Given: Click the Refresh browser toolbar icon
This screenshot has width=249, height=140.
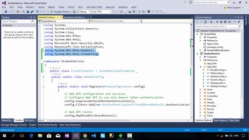Looking at the screenshot, I should [x=74, y=12].
